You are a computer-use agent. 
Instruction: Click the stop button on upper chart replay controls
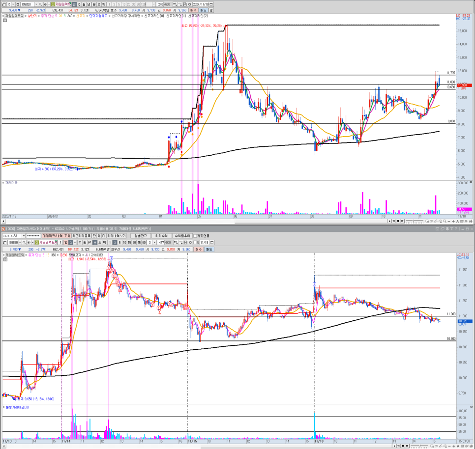click(x=398, y=221)
